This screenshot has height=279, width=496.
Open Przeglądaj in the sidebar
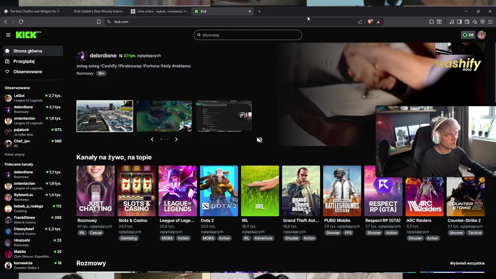pos(33,61)
